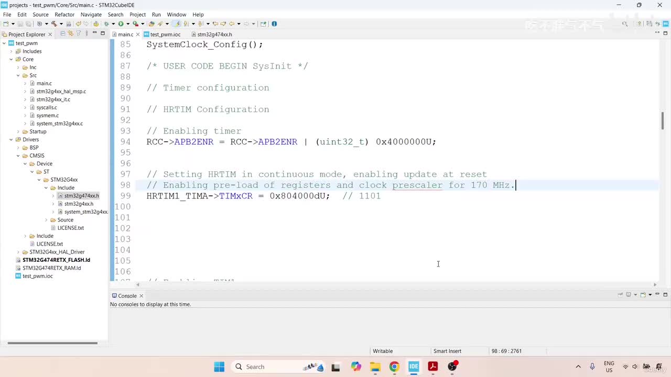Click the editor vertical scrollbar thumb
The height and width of the screenshot is (377, 671).
point(663,121)
